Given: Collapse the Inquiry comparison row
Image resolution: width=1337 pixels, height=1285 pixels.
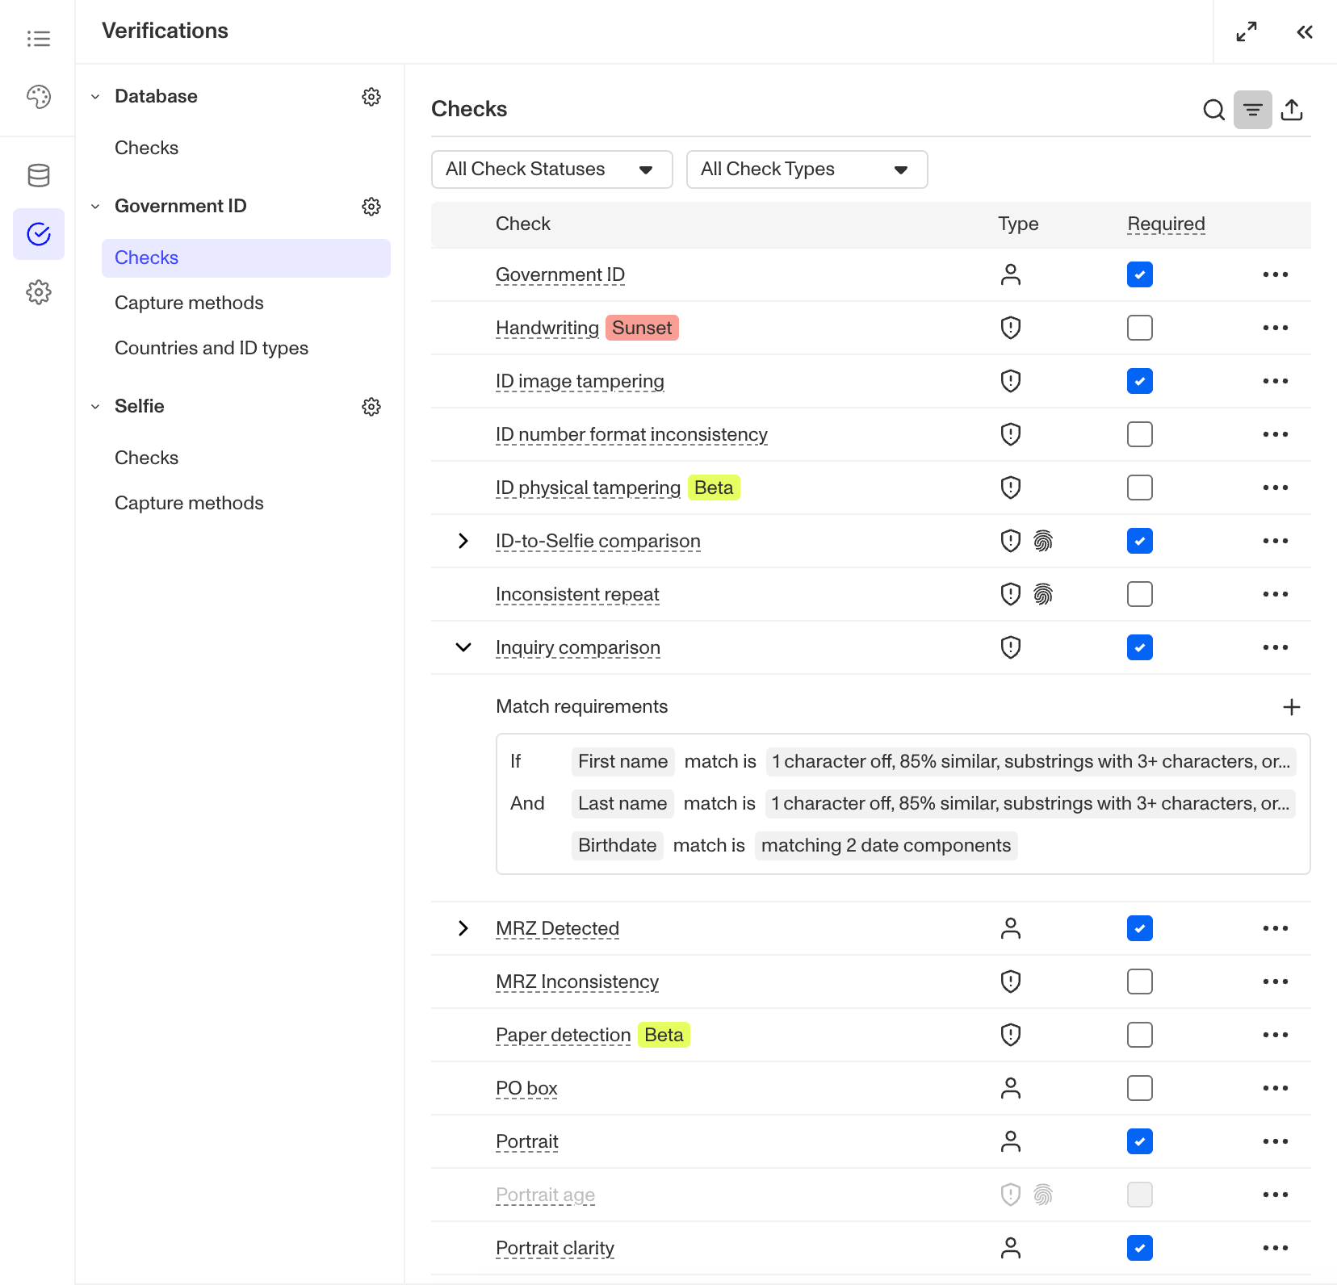Looking at the screenshot, I should tap(463, 647).
